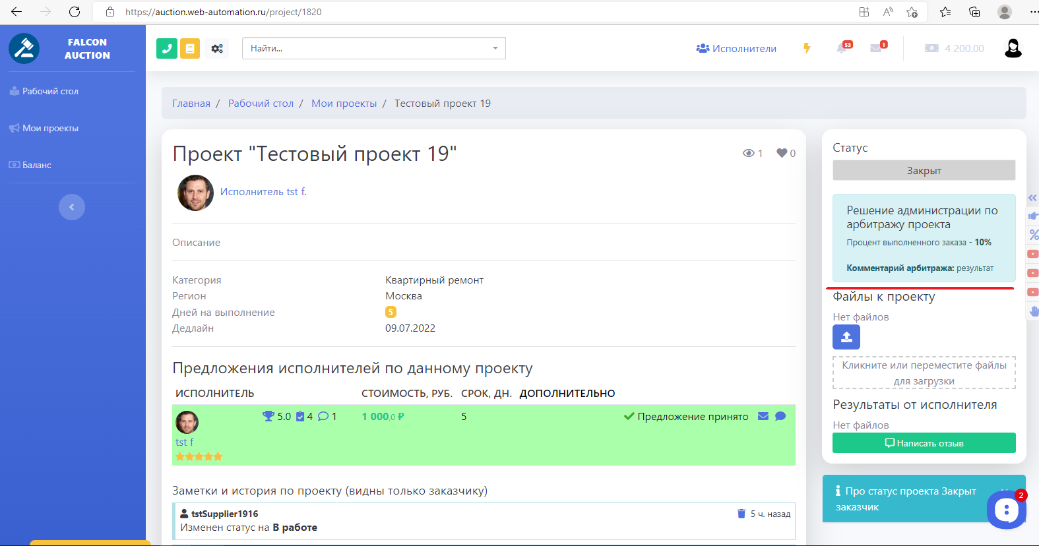Open the gears settings icon
This screenshot has height=546, width=1039.
217,48
